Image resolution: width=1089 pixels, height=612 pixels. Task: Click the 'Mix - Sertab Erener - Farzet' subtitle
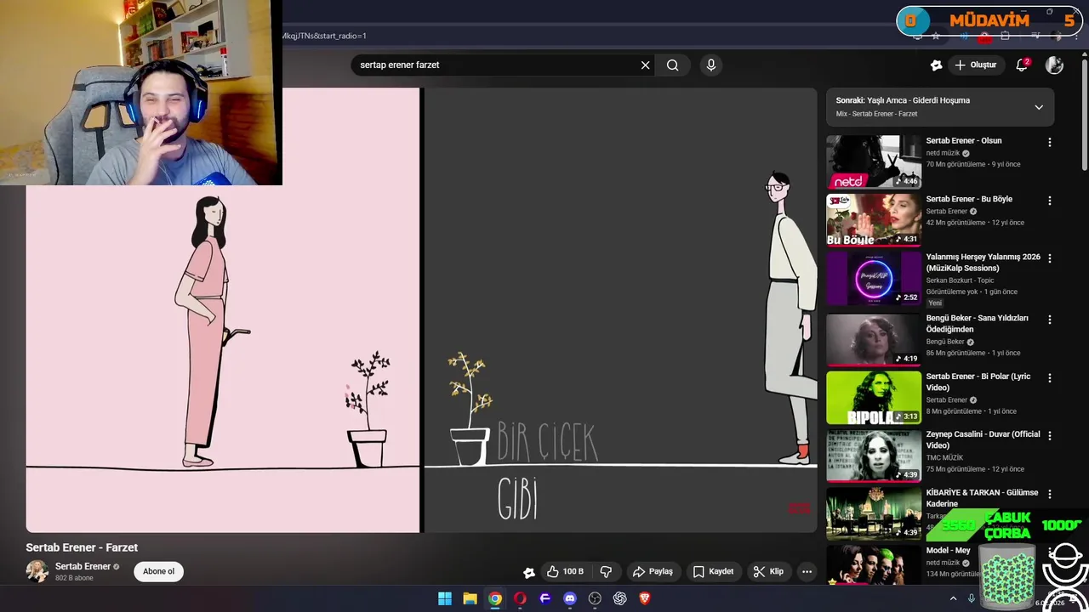coord(876,114)
